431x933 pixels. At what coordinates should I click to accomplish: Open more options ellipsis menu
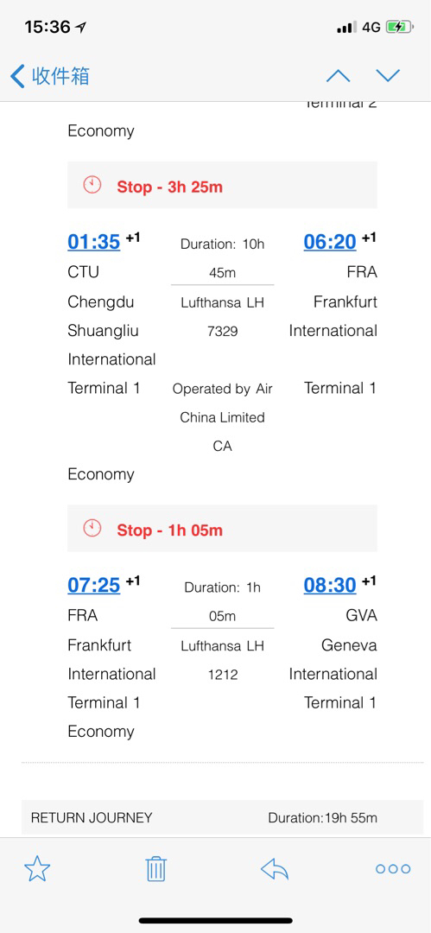point(393,869)
